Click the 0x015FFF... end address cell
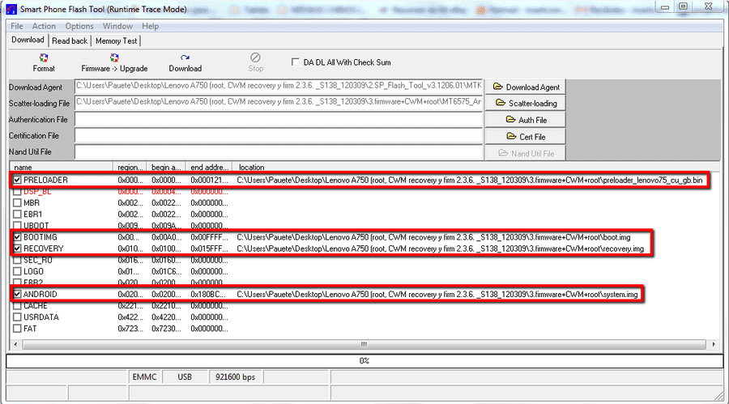The height and width of the screenshot is (404, 729). [209, 249]
